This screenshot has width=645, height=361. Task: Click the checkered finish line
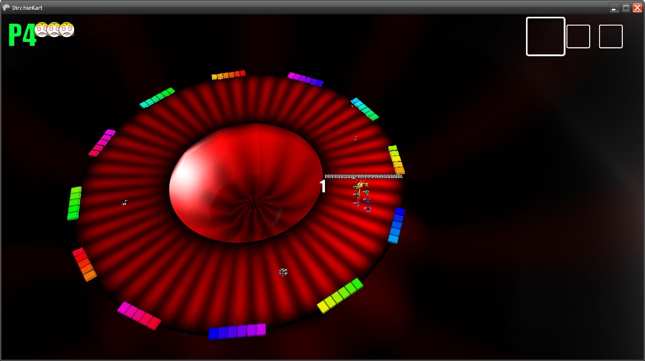(363, 176)
